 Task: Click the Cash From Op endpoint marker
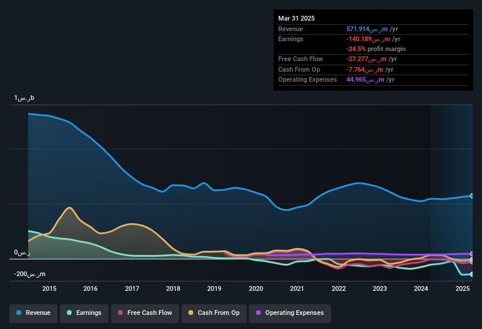[472, 260]
